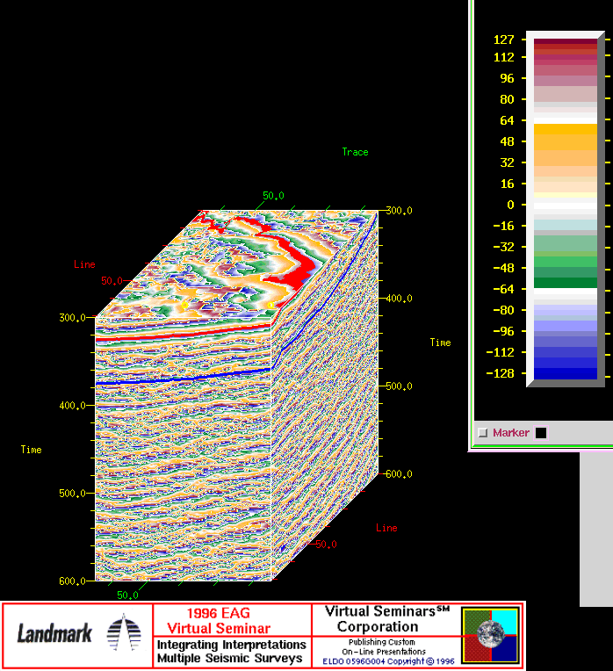Select the dark green band near -64
This screenshot has height=671, width=613.
click(x=565, y=283)
